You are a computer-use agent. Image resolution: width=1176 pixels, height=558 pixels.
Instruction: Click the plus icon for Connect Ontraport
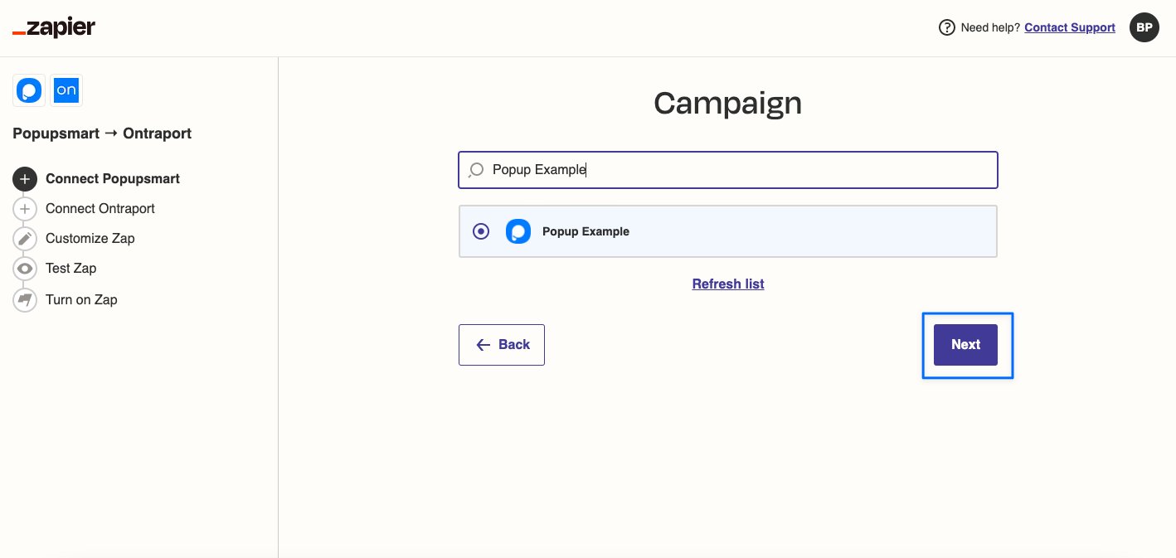click(x=25, y=209)
